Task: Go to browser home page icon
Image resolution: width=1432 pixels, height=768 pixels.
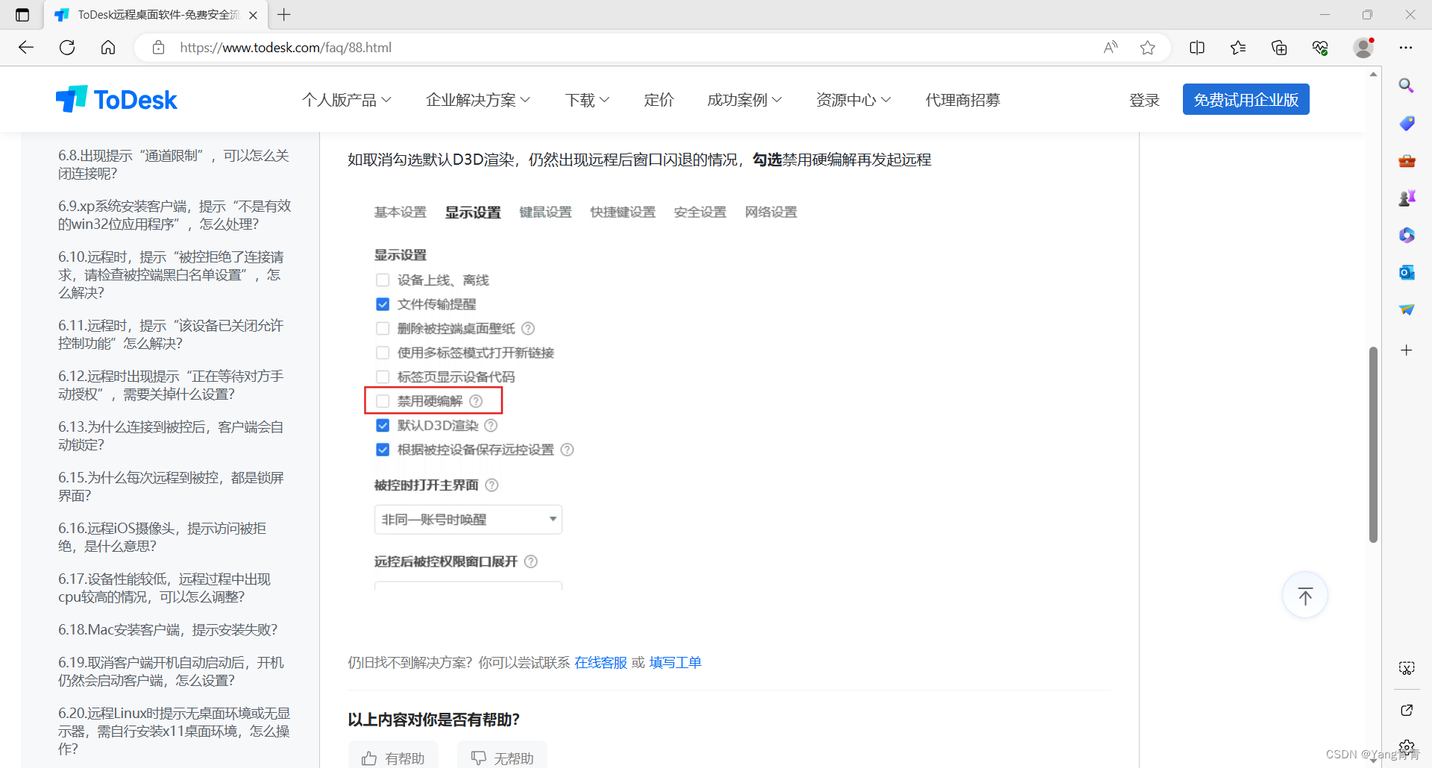Action: (108, 48)
